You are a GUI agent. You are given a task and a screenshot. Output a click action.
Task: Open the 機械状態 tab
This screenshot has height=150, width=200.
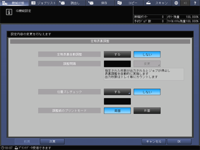(14, 3)
